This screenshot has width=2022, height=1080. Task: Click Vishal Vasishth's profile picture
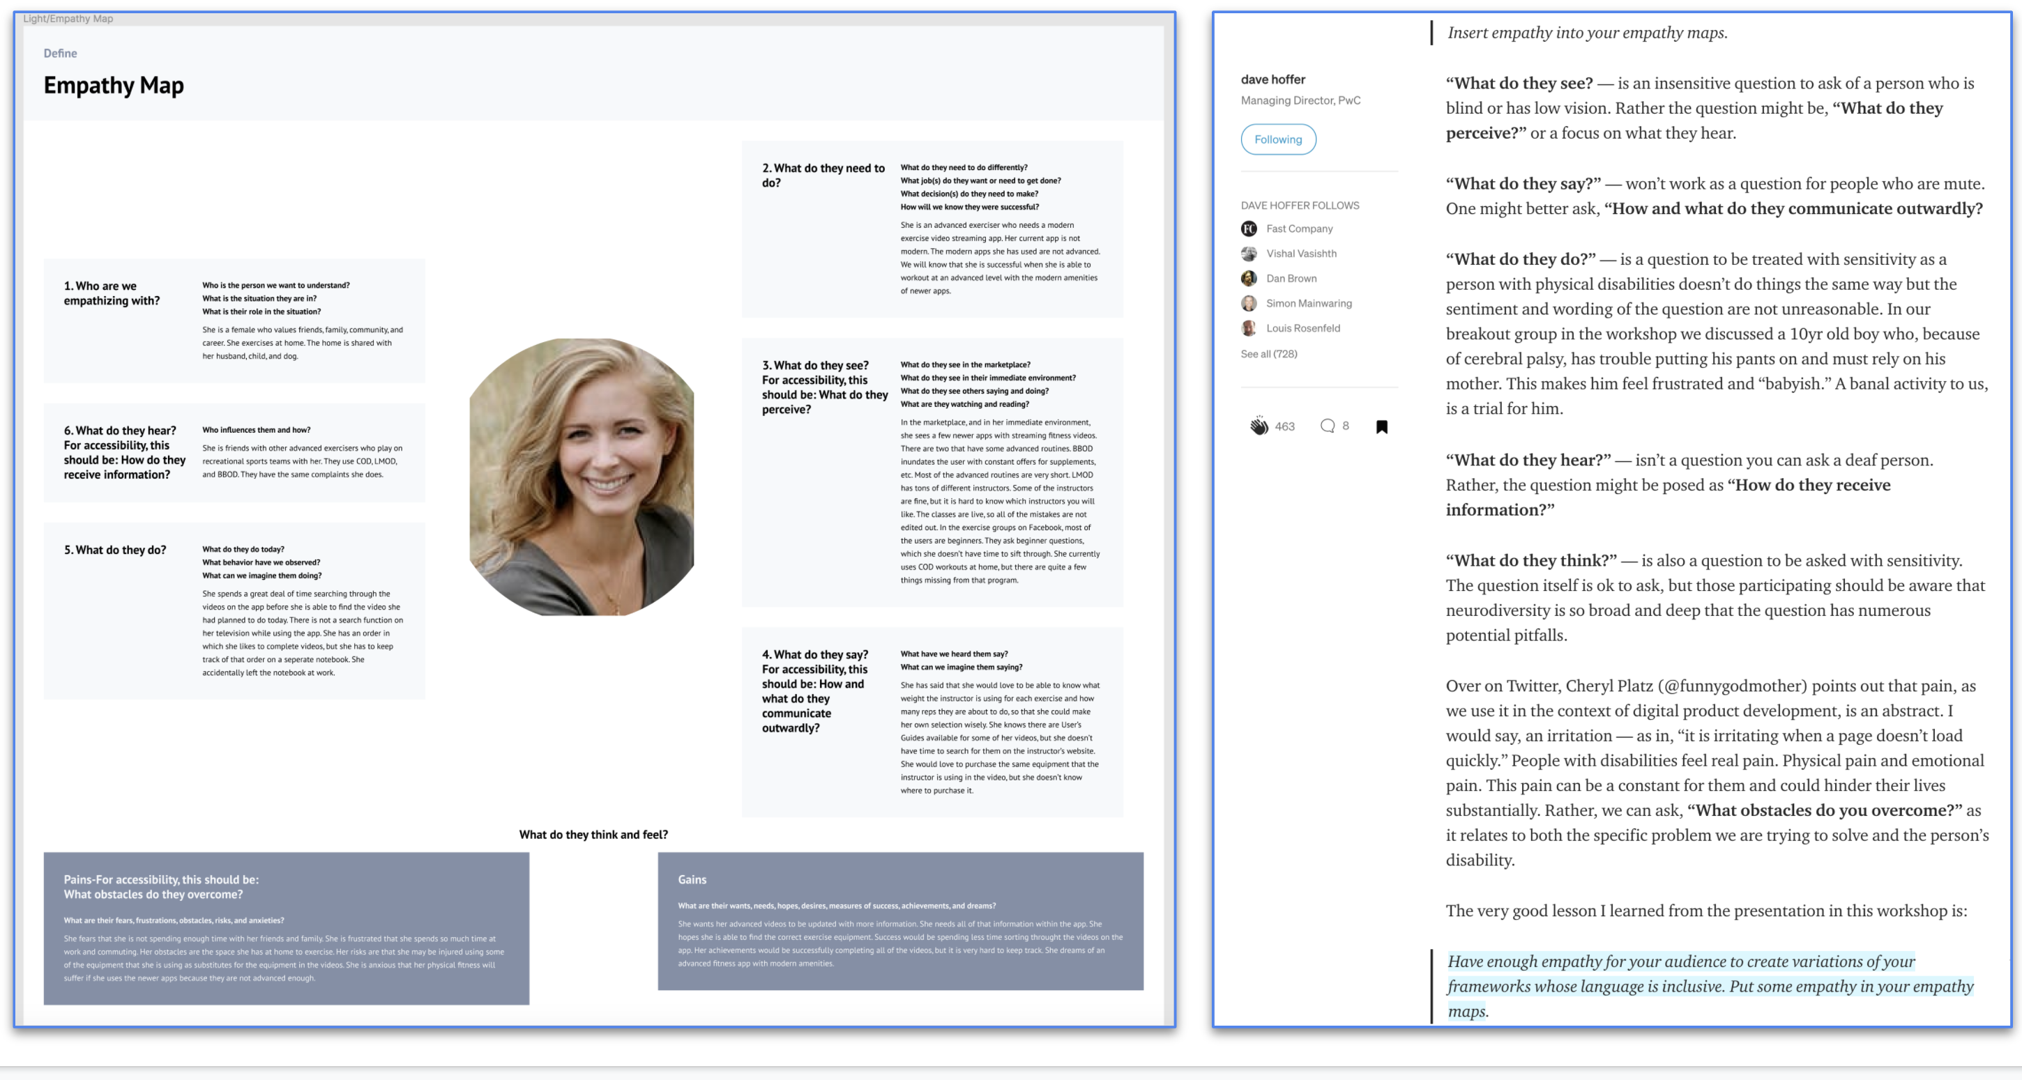1249,252
